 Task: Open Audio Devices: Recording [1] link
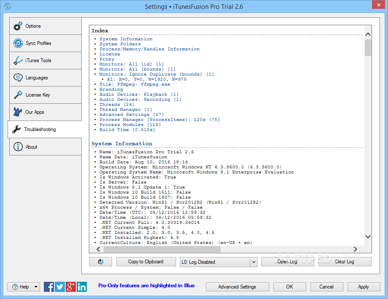pyautogui.click(x=140, y=100)
